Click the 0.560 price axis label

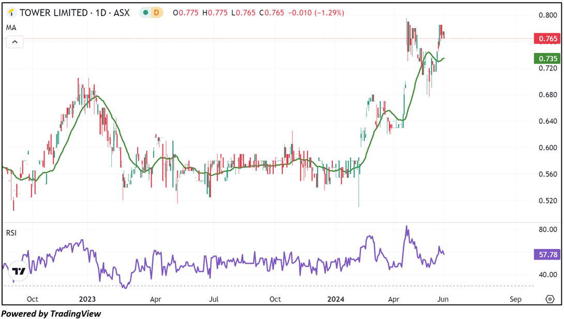548,175
